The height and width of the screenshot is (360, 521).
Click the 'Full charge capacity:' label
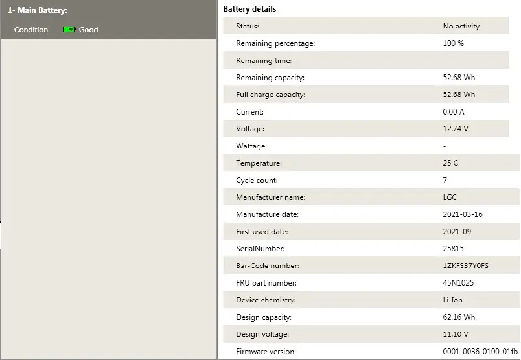[x=270, y=95]
